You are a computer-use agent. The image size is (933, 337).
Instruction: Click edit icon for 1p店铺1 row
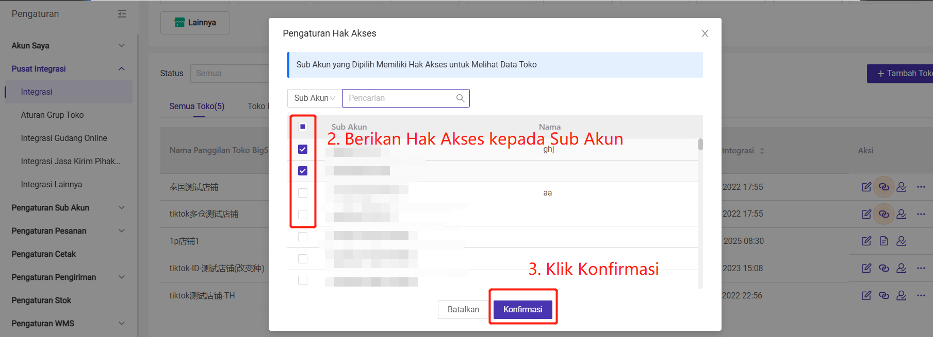pyautogui.click(x=866, y=241)
